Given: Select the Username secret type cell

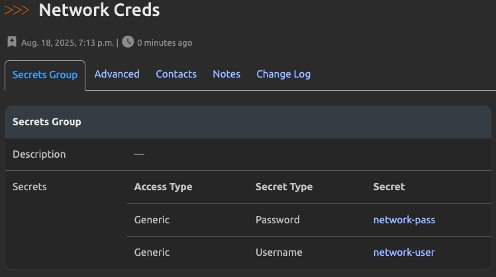Looking at the screenshot, I should point(279,252).
